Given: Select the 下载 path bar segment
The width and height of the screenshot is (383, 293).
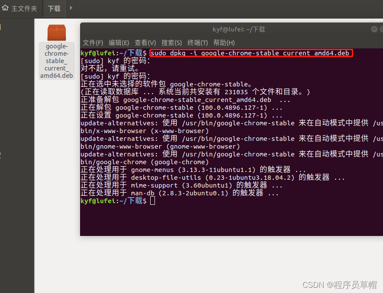Looking at the screenshot, I should (54, 9).
